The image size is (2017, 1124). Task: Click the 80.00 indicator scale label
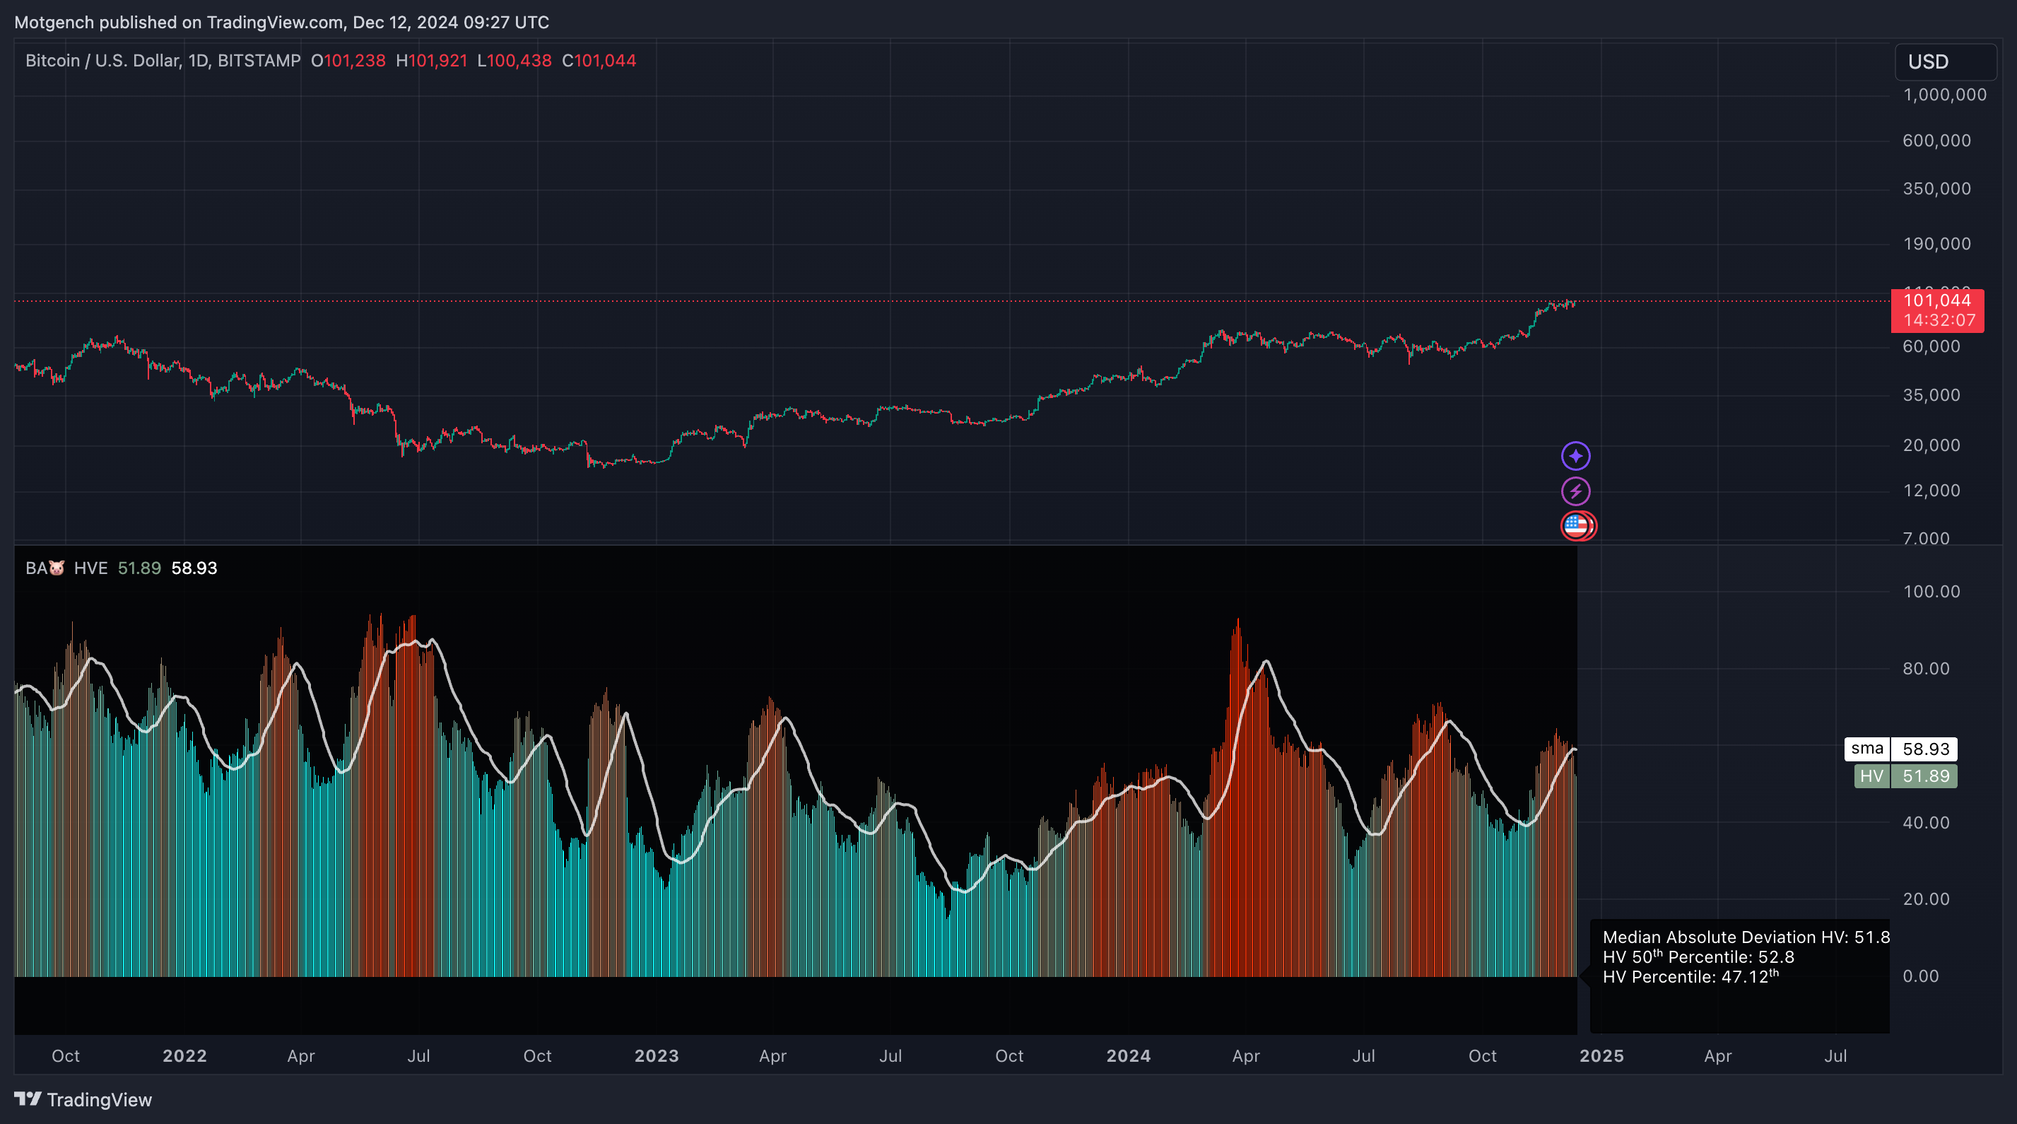coord(1926,668)
